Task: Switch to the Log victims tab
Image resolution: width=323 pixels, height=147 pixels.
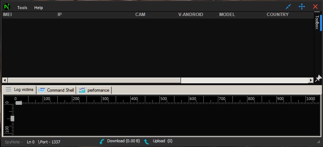Action: point(19,90)
